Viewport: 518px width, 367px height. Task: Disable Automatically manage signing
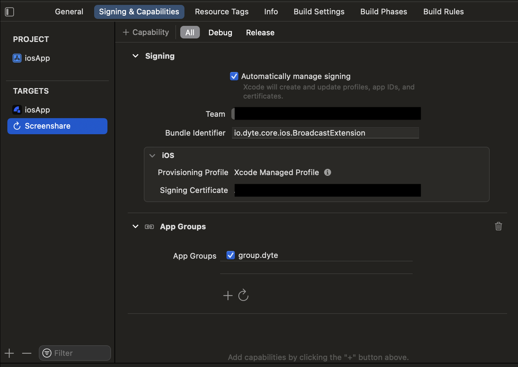click(x=234, y=76)
